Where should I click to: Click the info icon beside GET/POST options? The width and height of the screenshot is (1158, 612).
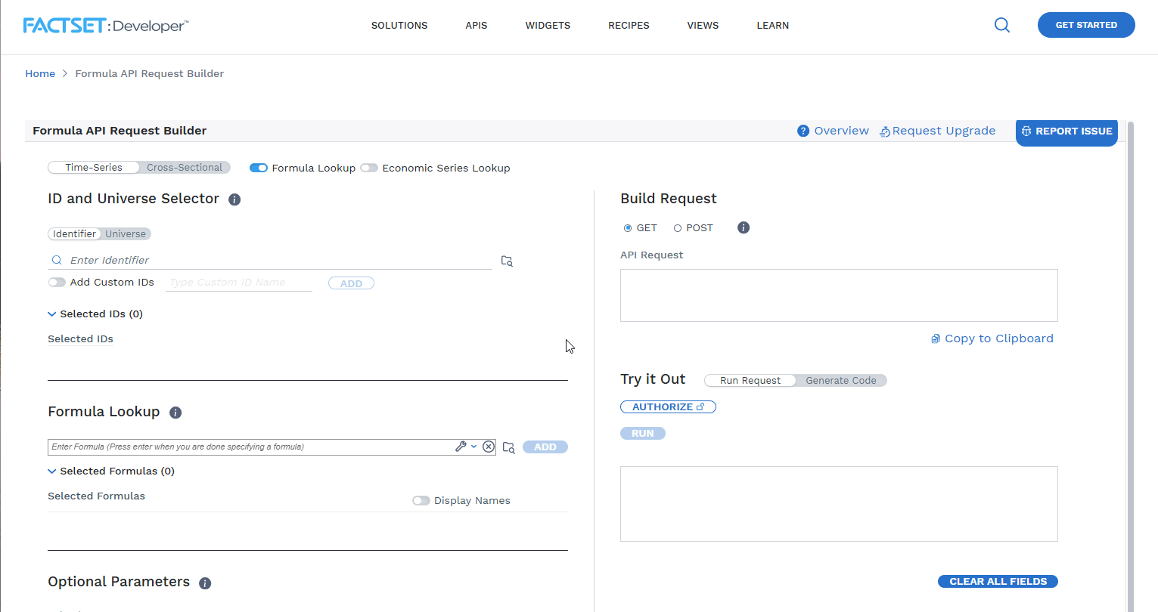[744, 227]
